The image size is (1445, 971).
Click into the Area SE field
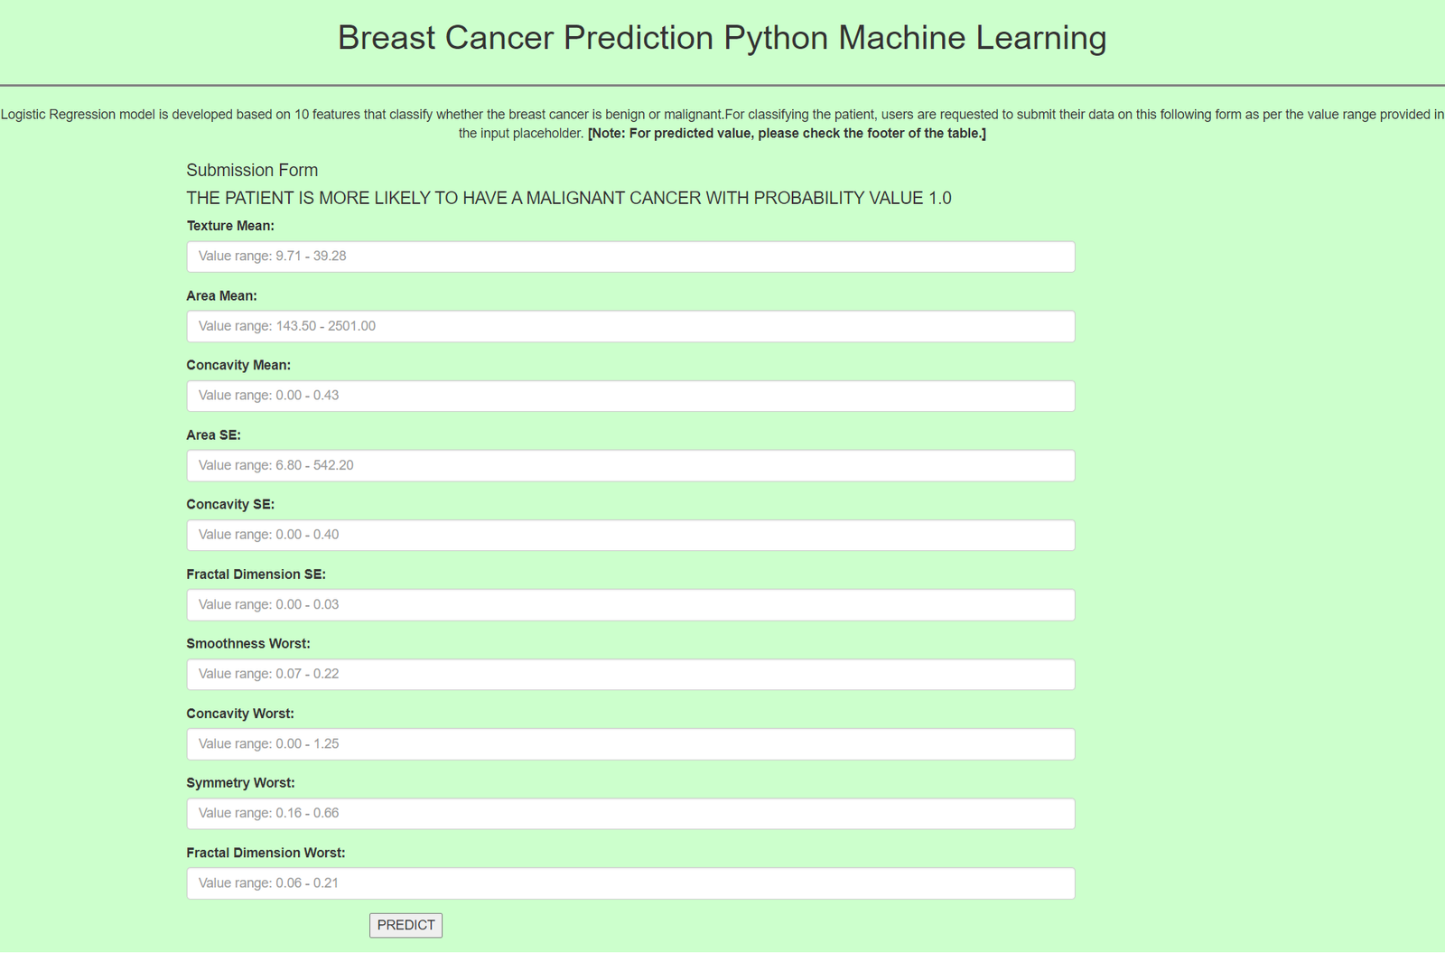630,465
